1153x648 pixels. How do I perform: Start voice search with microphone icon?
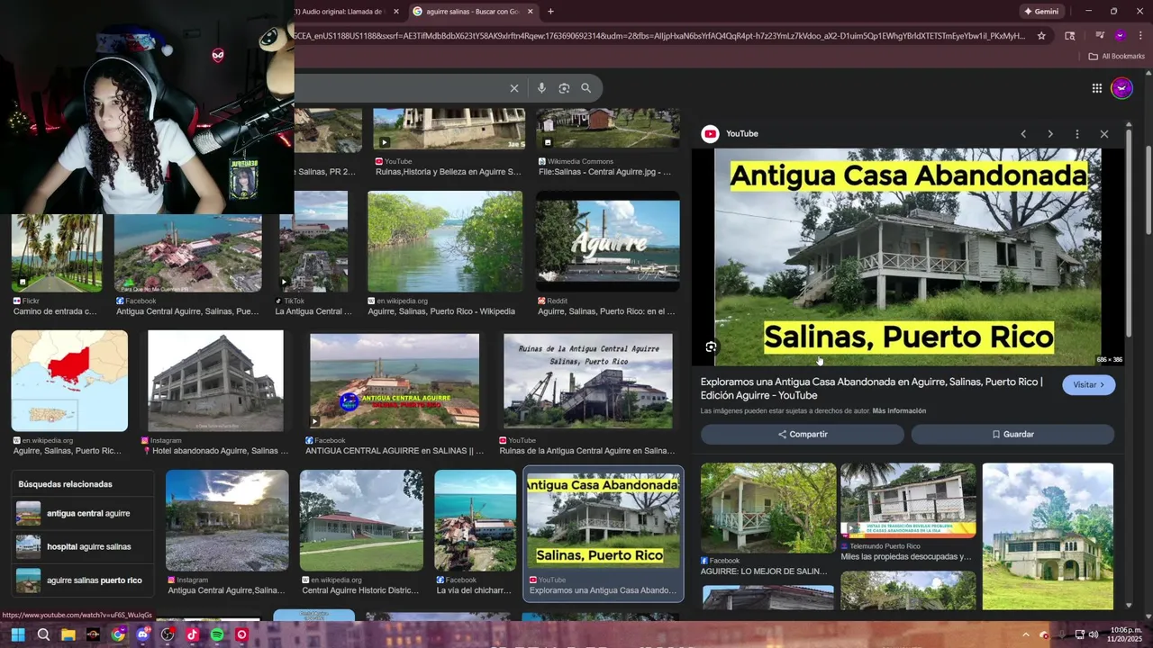coord(541,88)
